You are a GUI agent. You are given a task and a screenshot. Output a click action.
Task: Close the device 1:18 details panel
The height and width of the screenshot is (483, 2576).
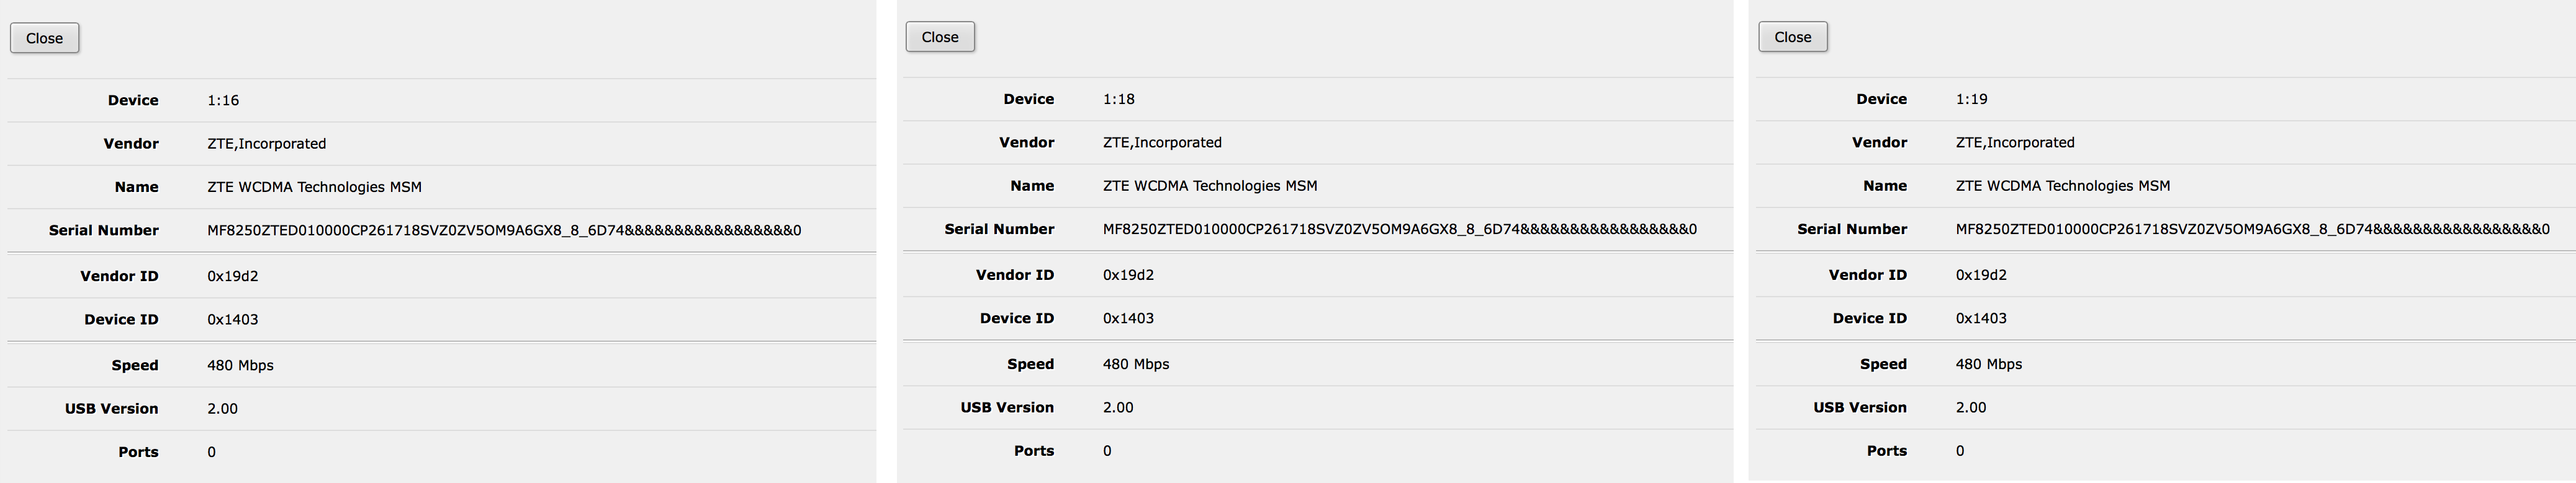point(939,37)
